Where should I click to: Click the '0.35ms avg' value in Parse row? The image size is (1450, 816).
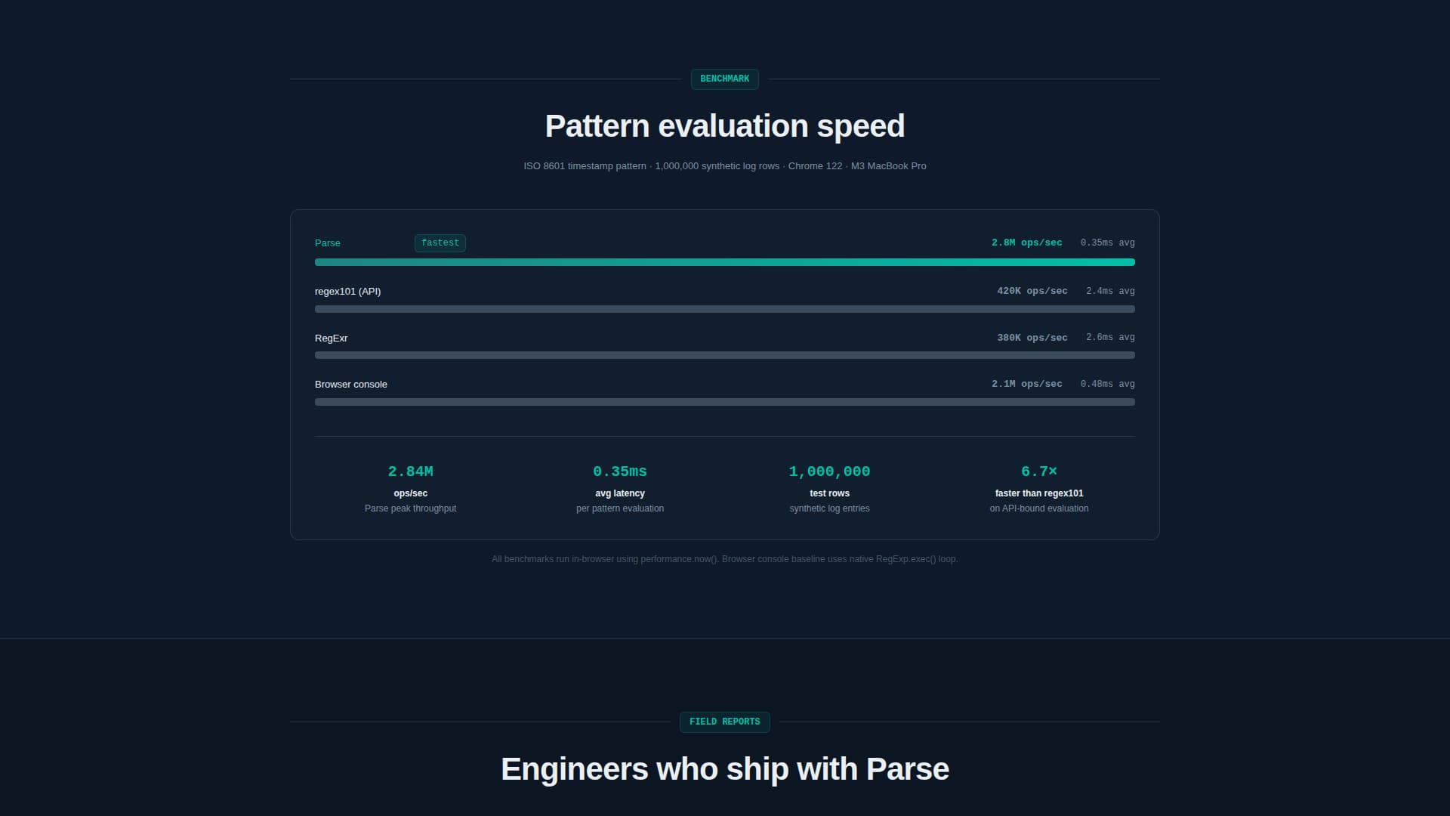[x=1107, y=243]
